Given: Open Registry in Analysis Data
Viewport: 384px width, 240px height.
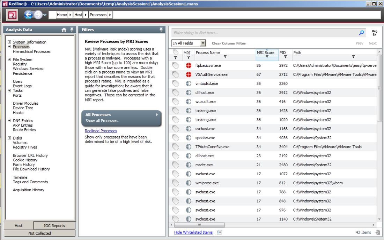Looking at the screenshot, I should pyautogui.click(x=20, y=64).
